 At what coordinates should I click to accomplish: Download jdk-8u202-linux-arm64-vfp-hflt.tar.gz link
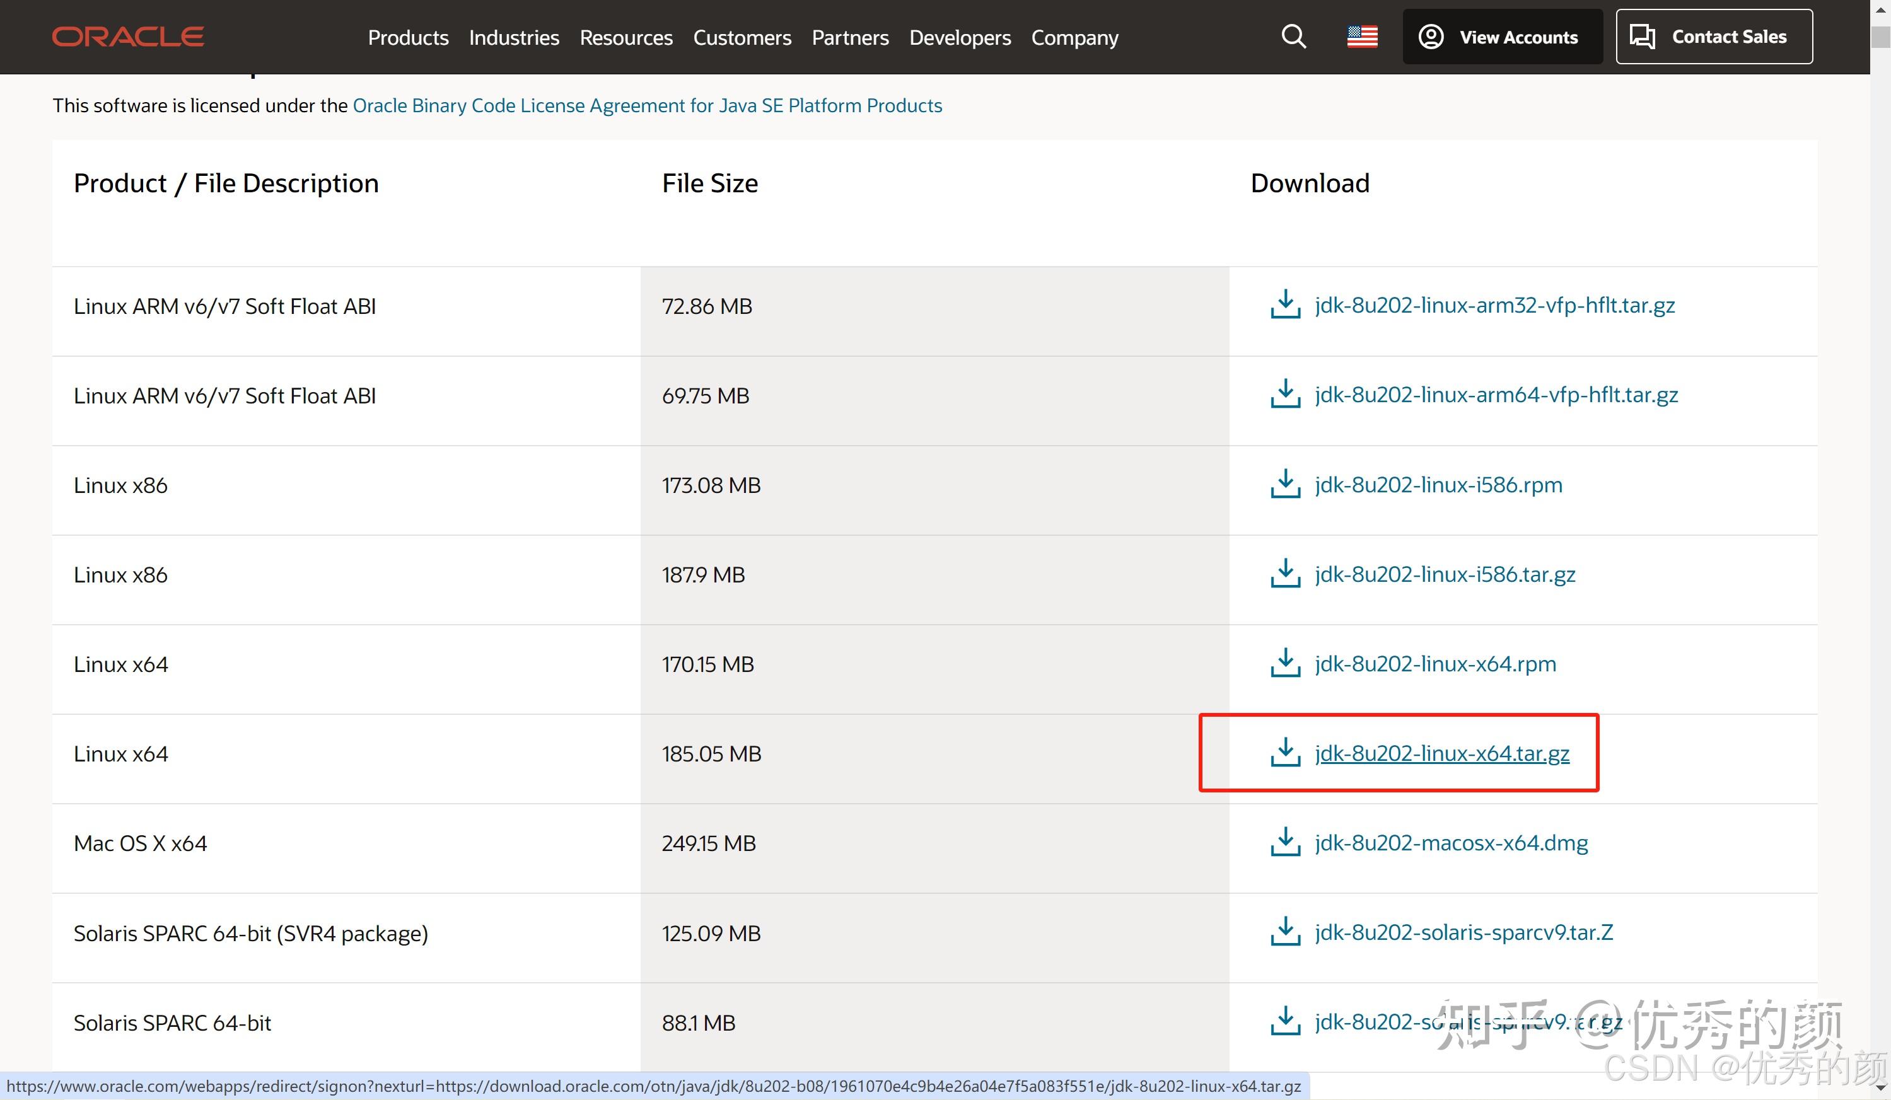pyautogui.click(x=1496, y=395)
